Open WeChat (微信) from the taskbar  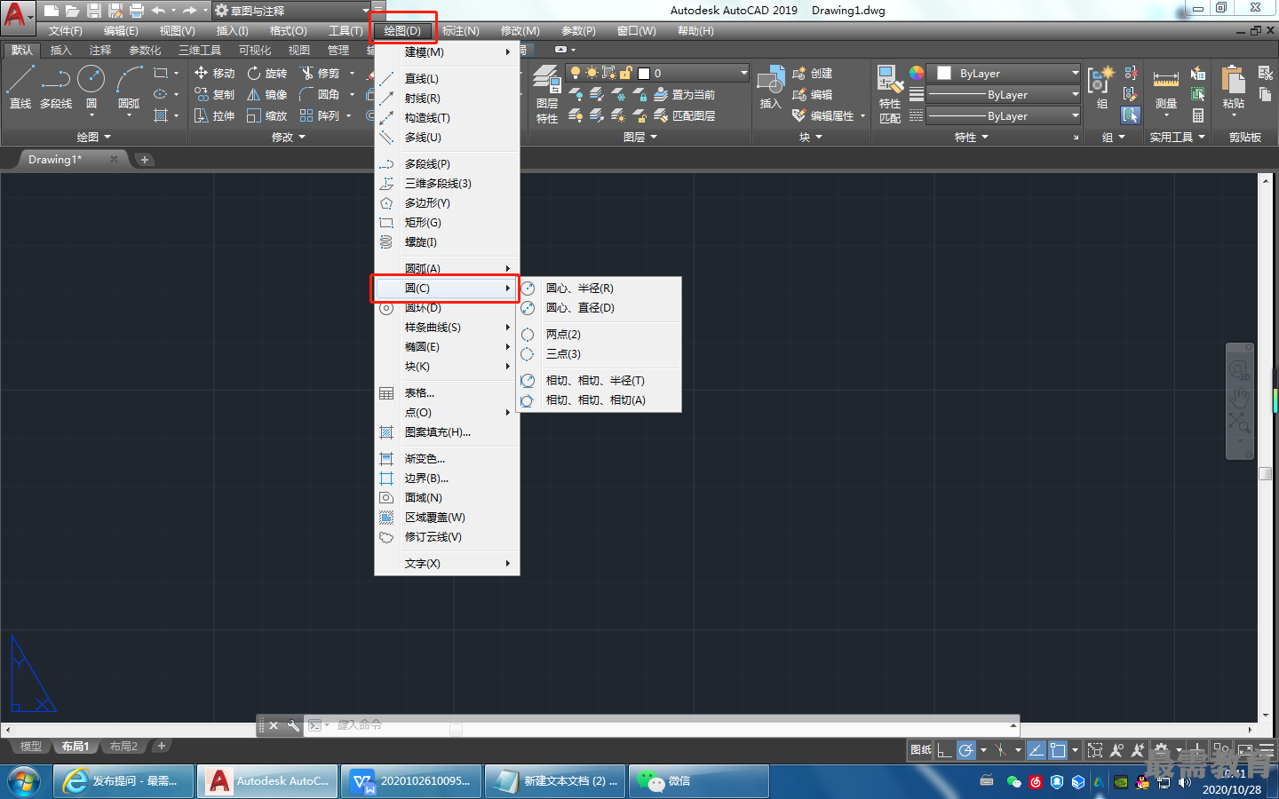click(x=699, y=781)
